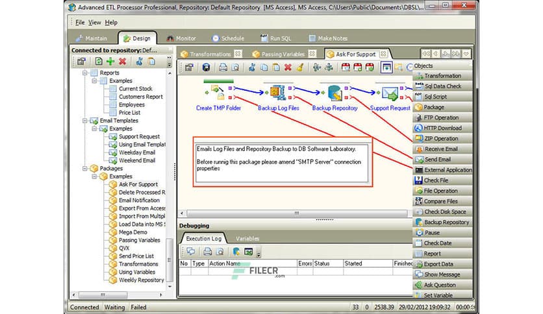Viewport: 543px width, 314px height.
Task: Pick the ZIP Operation object
Action: (442, 138)
